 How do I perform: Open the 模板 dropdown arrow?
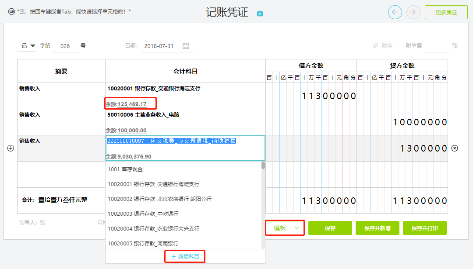click(x=297, y=228)
